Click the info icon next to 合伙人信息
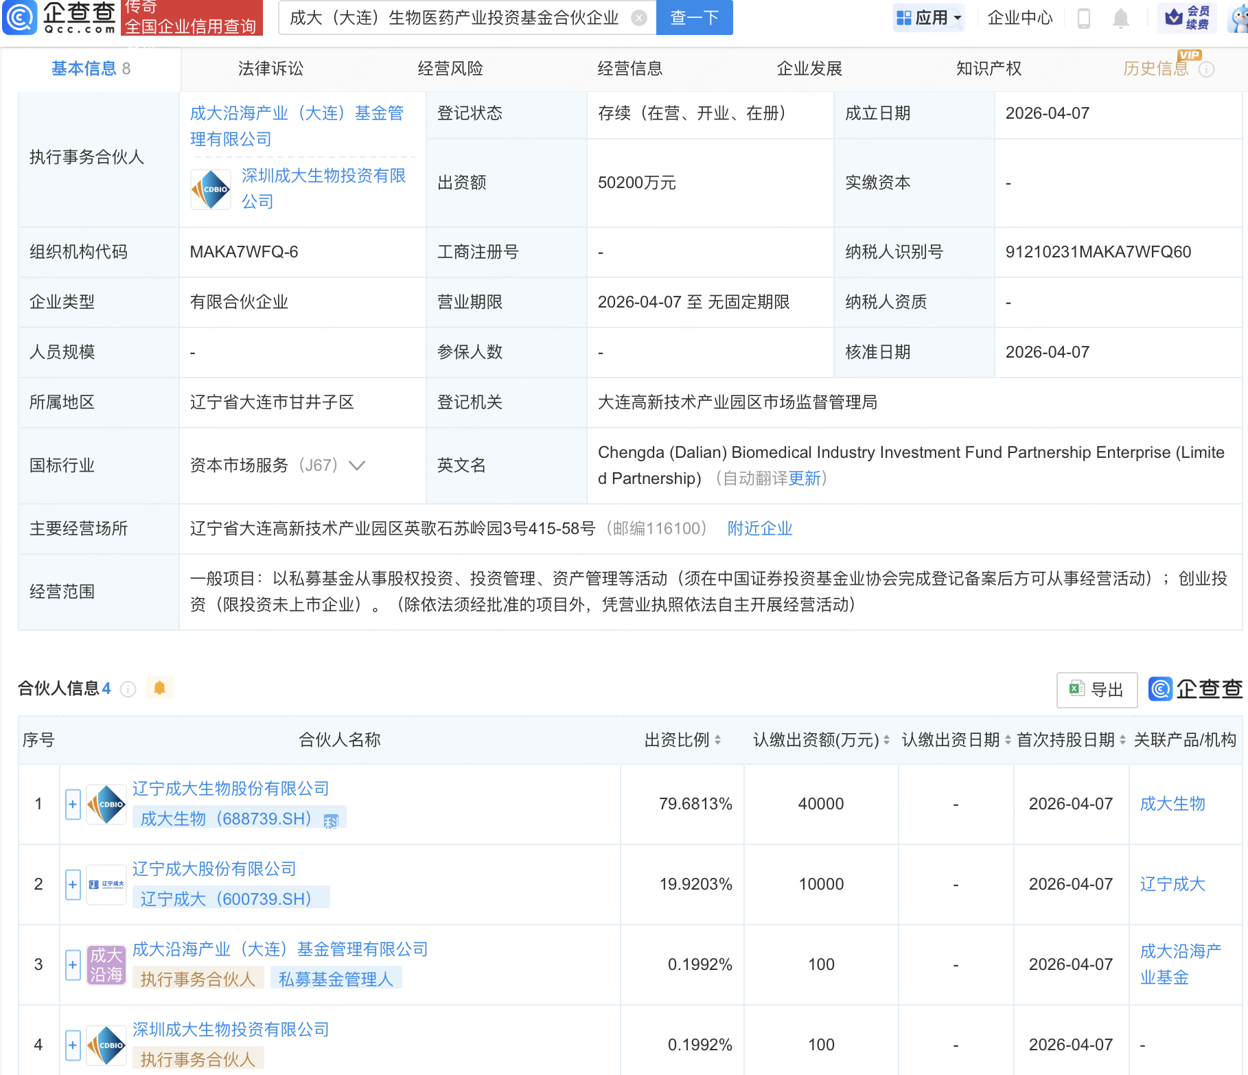 128,689
